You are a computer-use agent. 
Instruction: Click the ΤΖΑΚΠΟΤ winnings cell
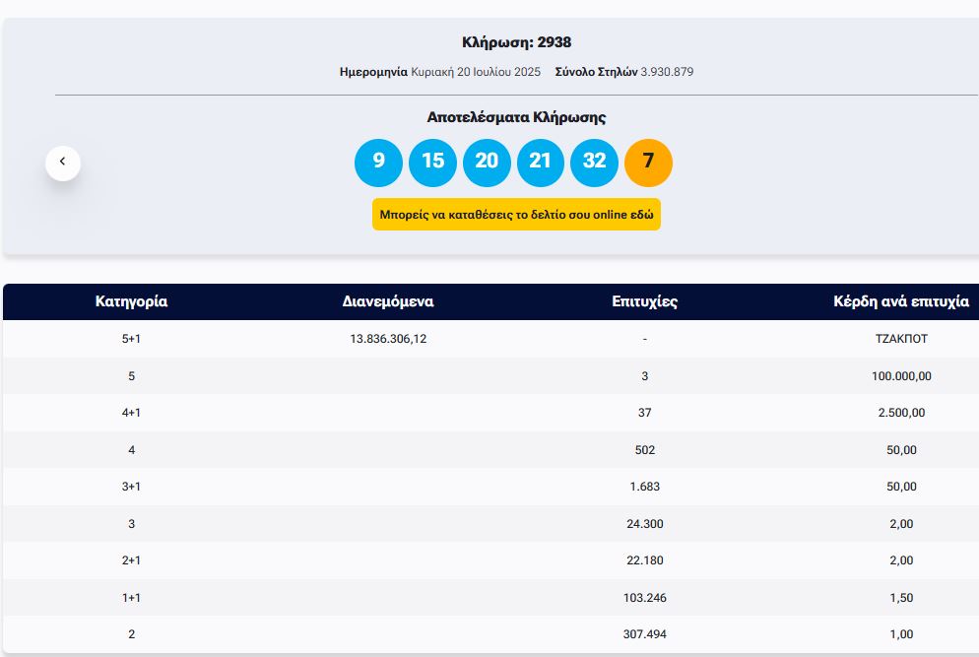[901, 339]
